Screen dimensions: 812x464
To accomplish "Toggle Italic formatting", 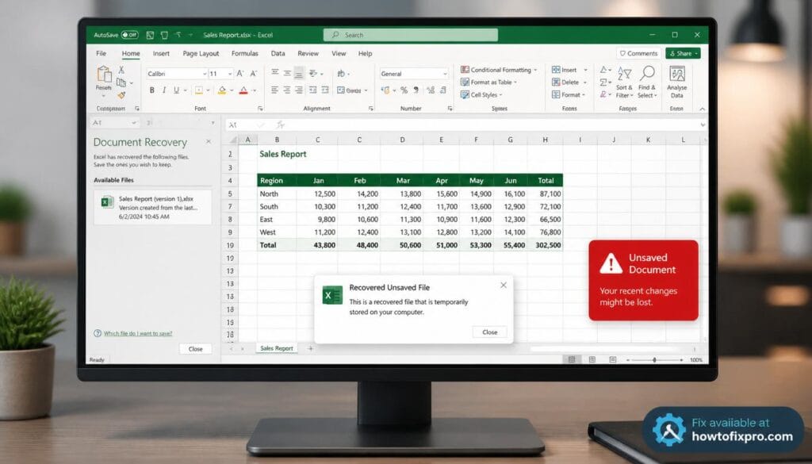I will [x=164, y=90].
